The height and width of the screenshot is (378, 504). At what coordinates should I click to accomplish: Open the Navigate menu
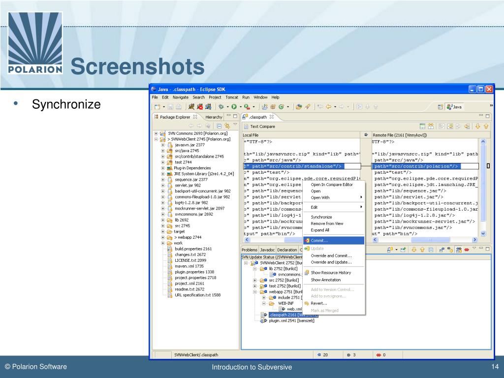181,97
